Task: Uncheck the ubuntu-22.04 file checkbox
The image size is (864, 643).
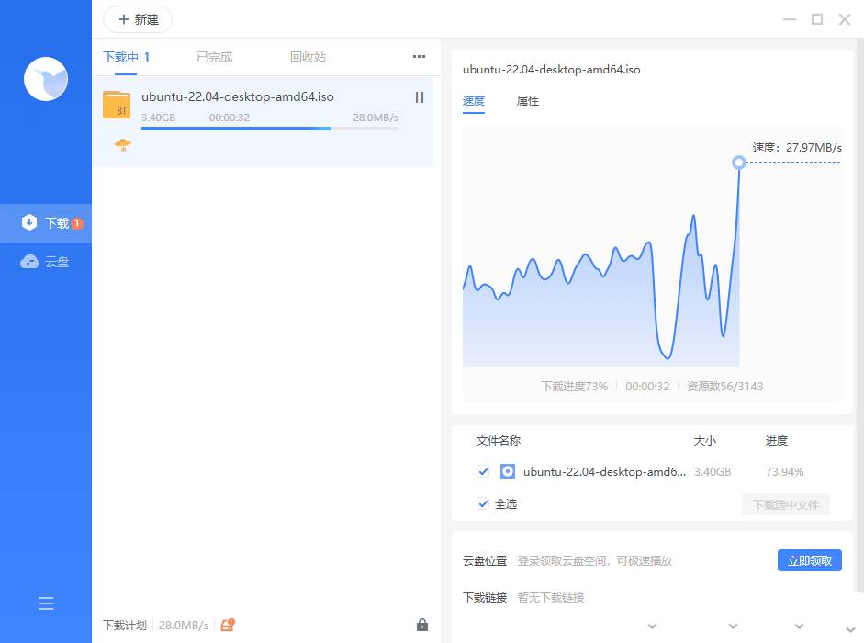Action: click(483, 471)
